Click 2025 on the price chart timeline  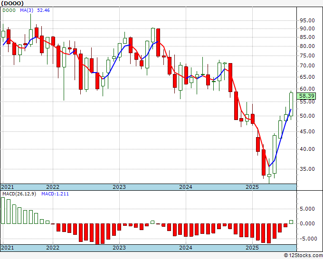(x=252, y=187)
